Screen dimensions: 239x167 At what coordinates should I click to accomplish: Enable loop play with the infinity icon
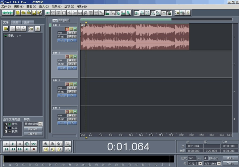click(33, 144)
